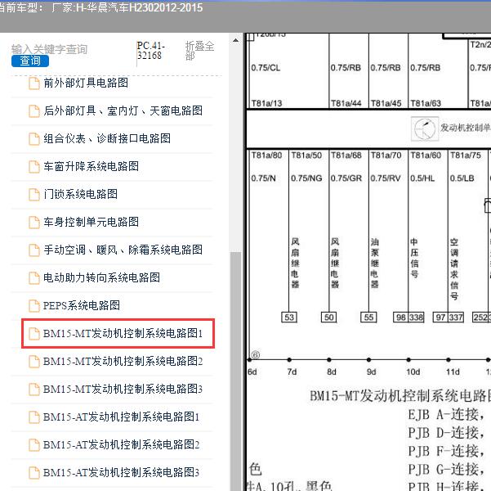This screenshot has width=491, height=491.
Task: Open 组合仪表、诊断接口电路图
Action: (107, 138)
